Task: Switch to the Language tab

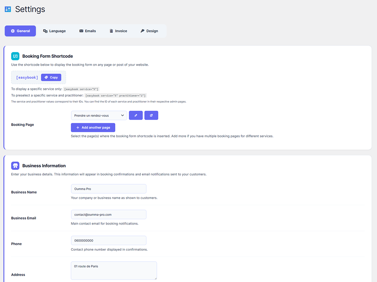Action: coord(54,31)
